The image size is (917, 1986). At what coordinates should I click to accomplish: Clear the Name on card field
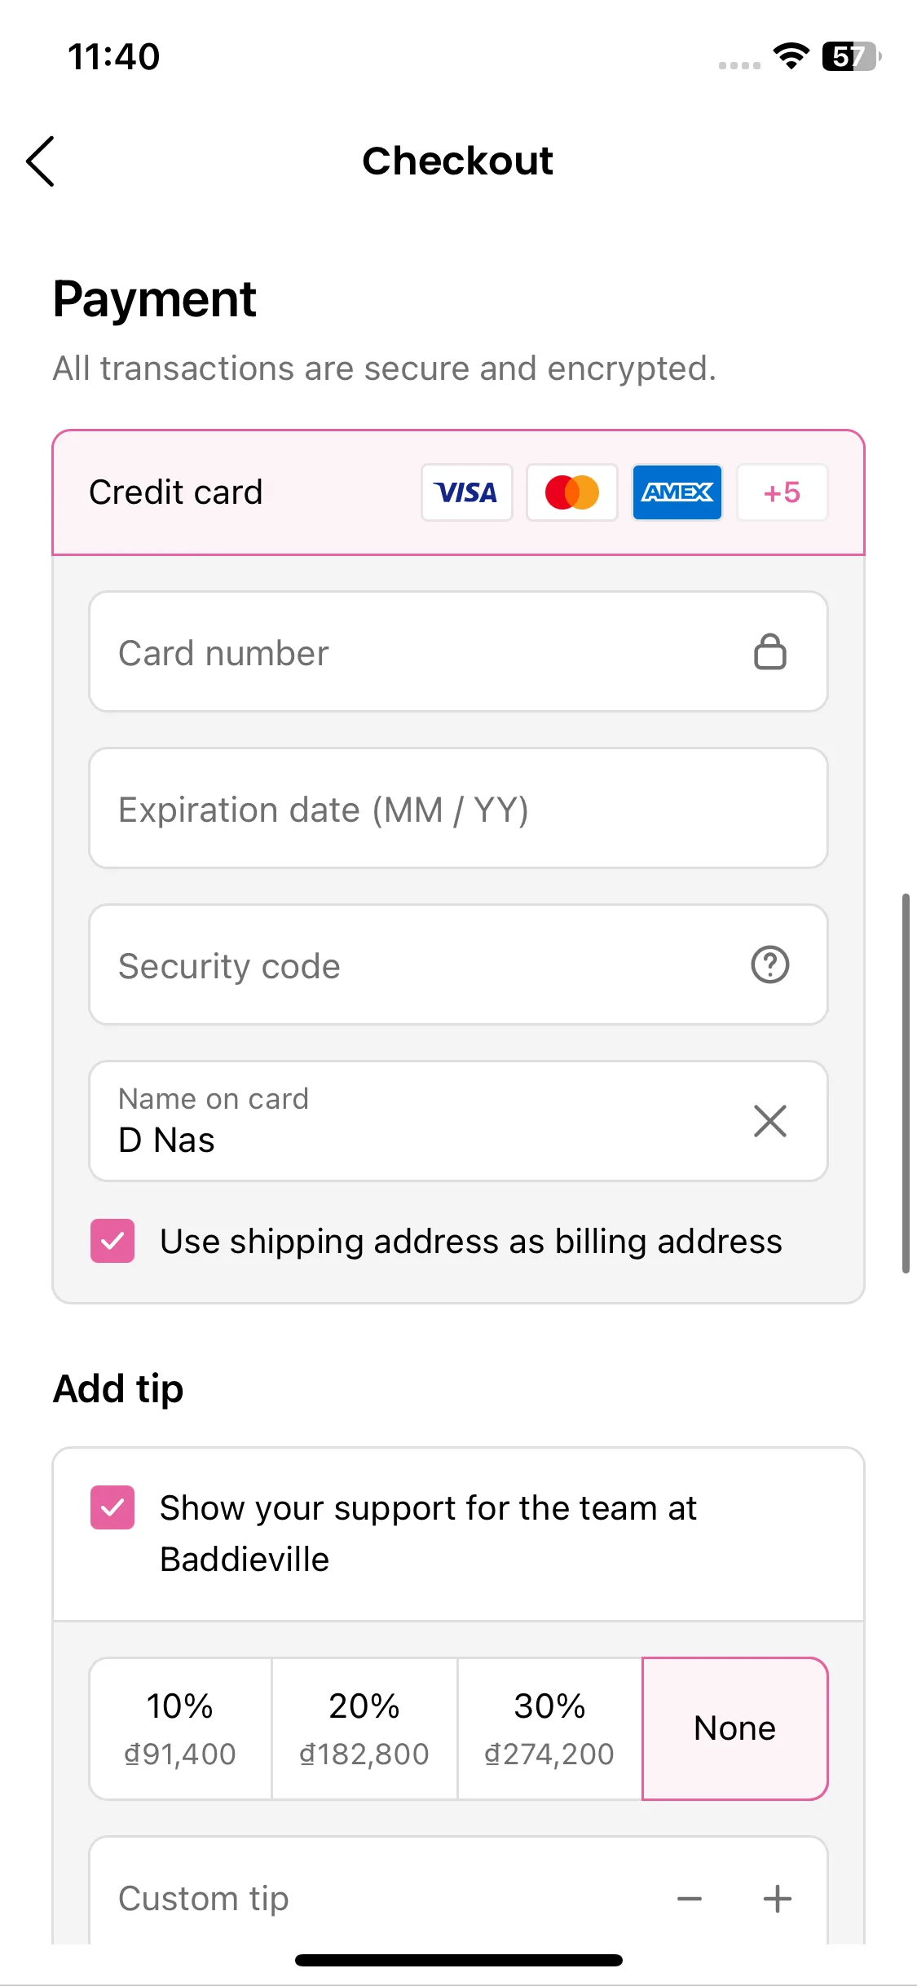point(769,1121)
